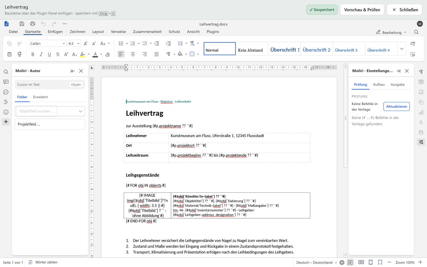Decrease paragraph indent

(x=157, y=43)
